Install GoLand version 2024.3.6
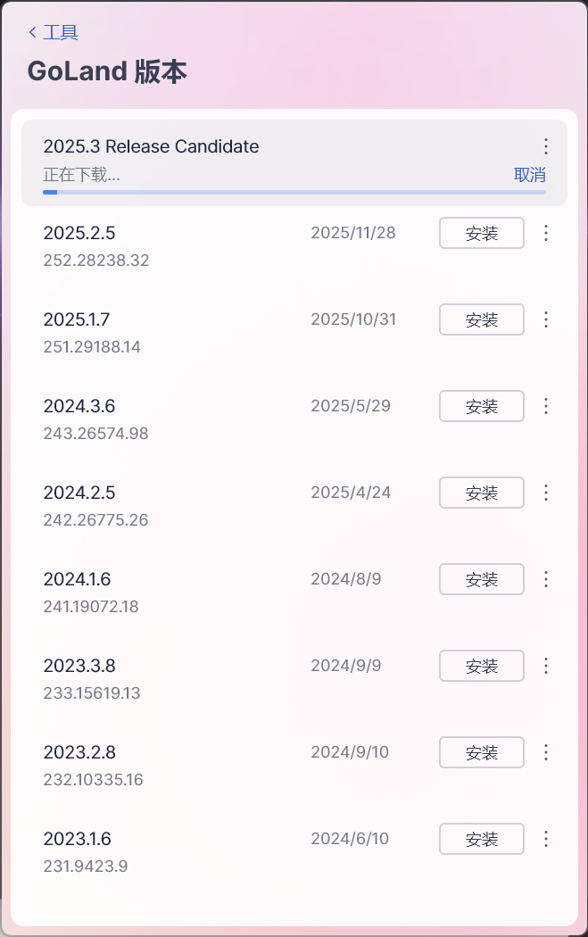This screenshot has width=588, height=937. [x=481, y=407]
